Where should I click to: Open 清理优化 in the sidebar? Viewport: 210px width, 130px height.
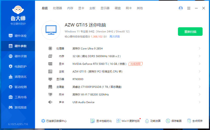click(x=18, y=77)
